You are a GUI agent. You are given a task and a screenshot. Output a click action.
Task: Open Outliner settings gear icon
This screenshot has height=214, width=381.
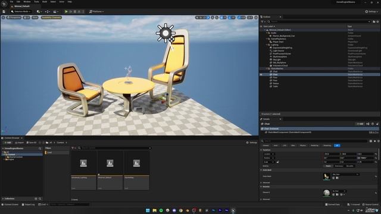point(377,21)
